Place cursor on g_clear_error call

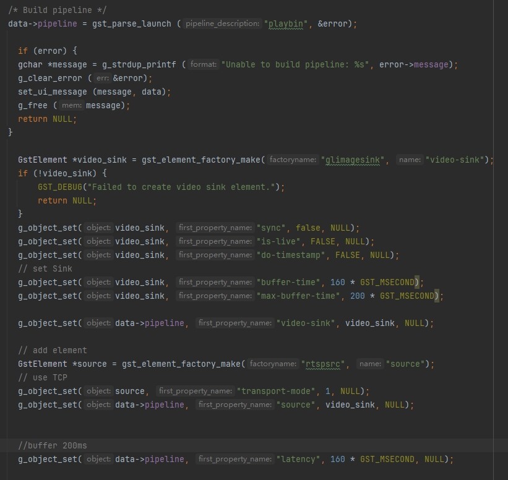coord(50,78)
